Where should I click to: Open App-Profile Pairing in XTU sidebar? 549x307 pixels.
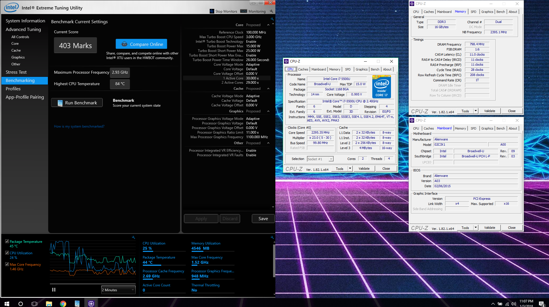(25, 97)
